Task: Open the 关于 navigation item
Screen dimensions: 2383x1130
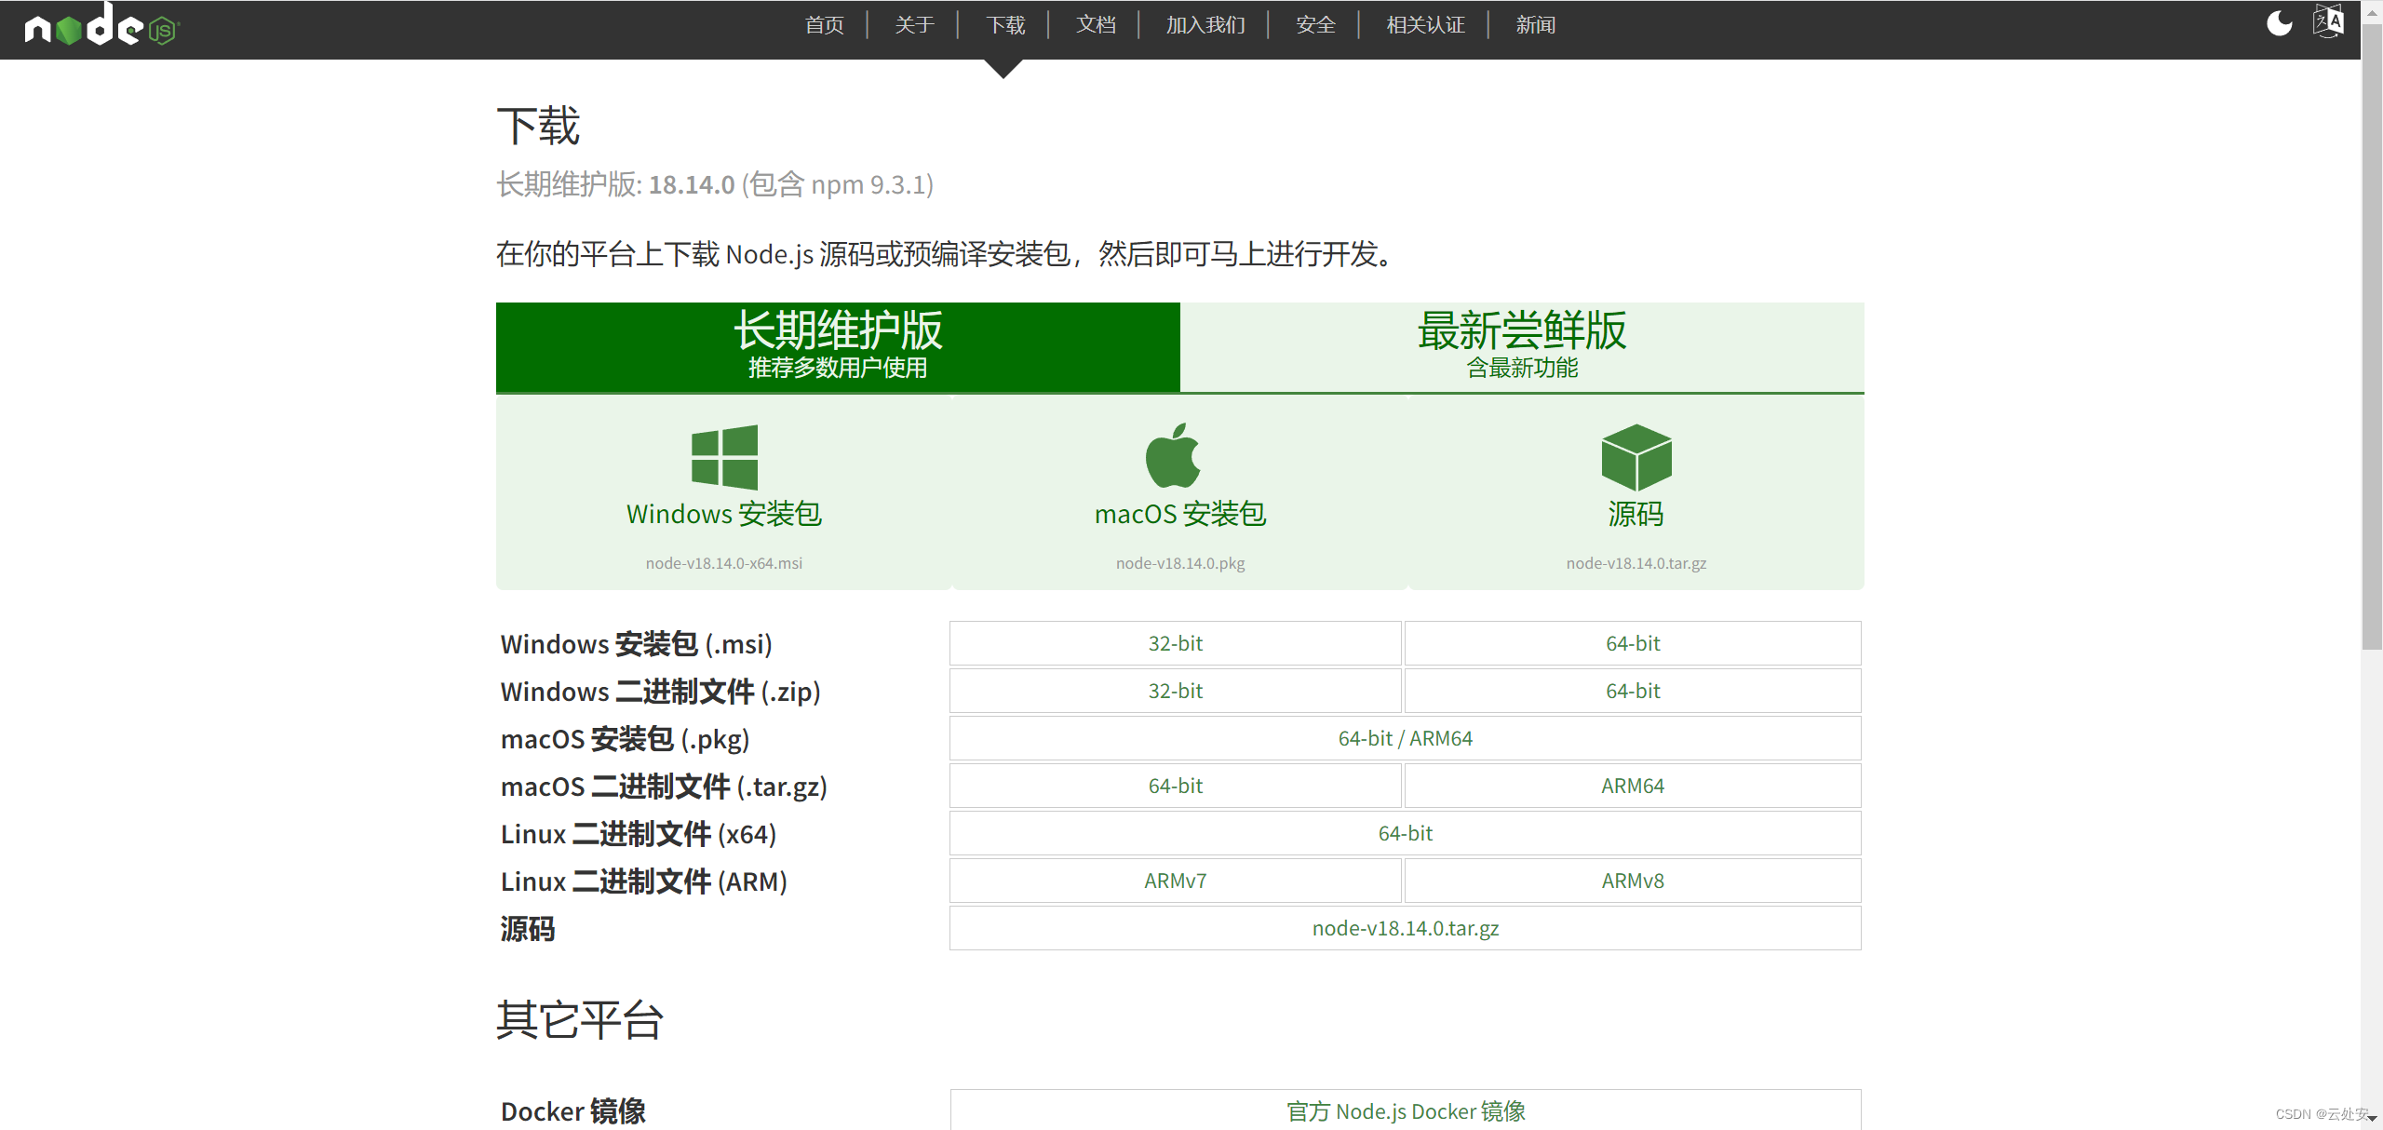Action: point(914,25)
